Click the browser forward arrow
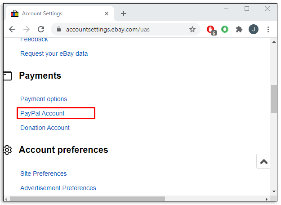281x205 pixels. click(x=27, y=29)
